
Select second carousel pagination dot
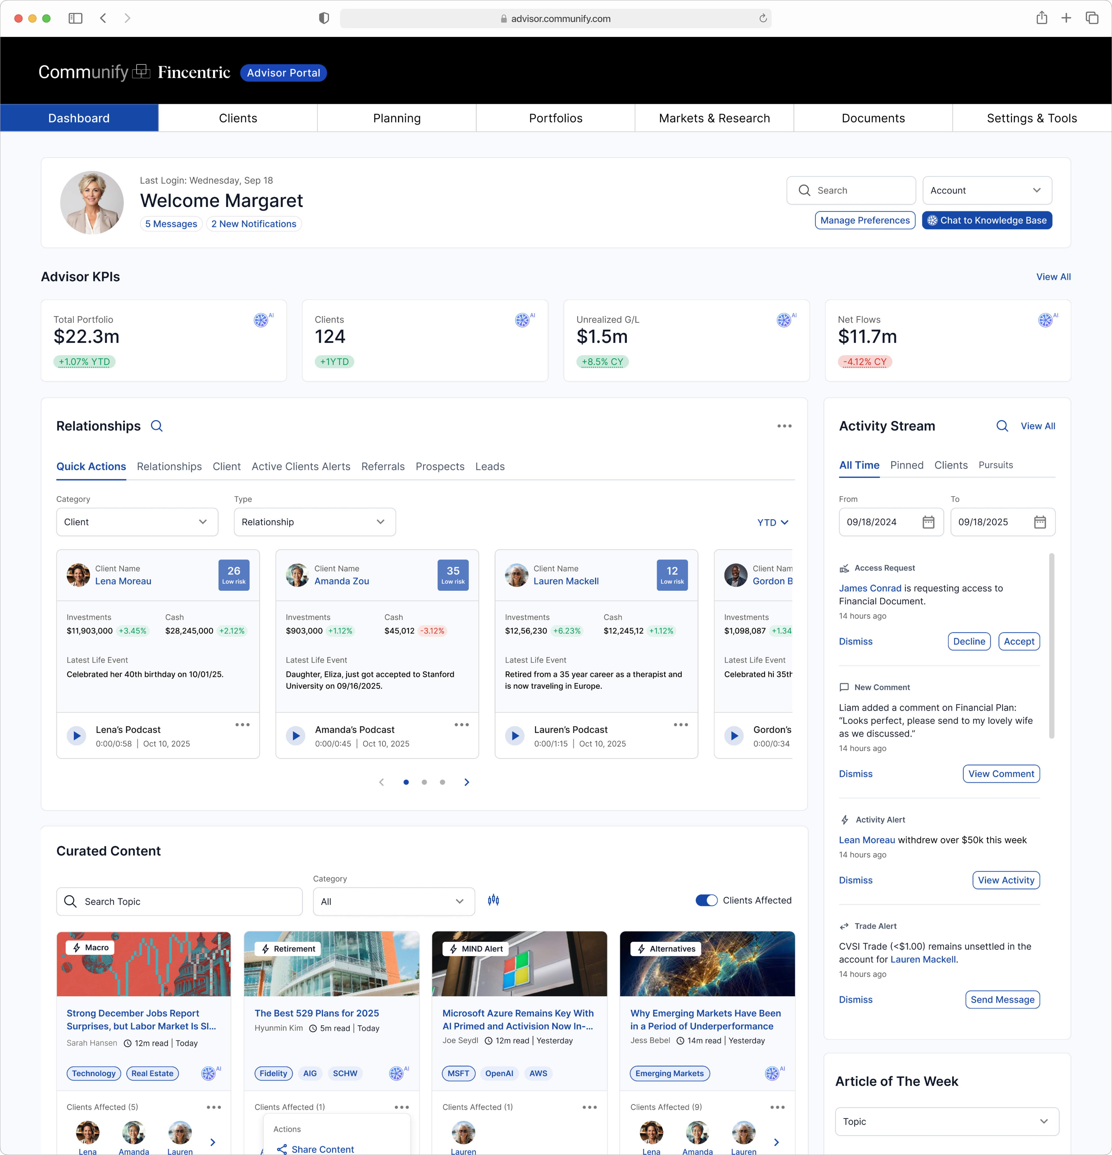[424, 782]
